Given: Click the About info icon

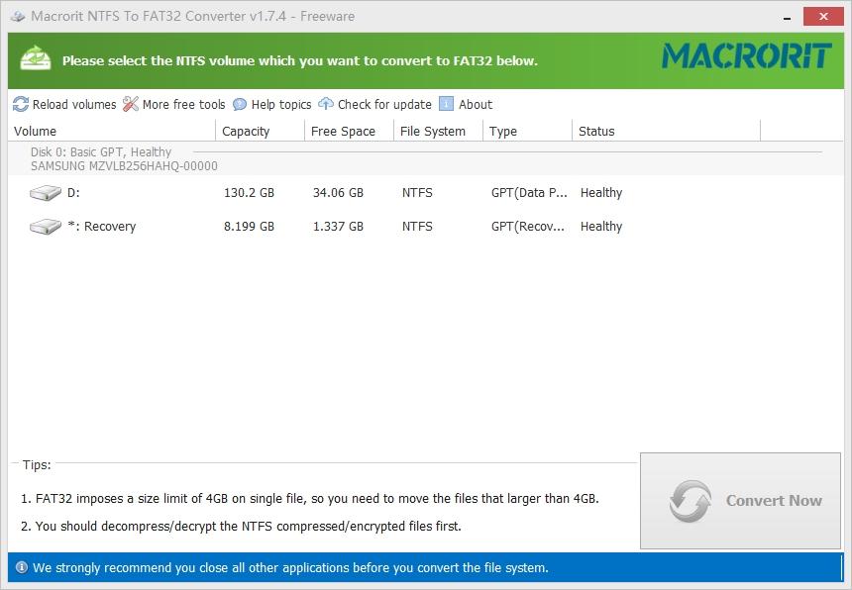Looking at the screenshot, I should tap(446, 104).
